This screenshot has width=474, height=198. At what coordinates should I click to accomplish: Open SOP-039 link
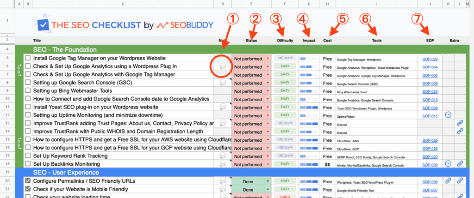tap(430, 165)
